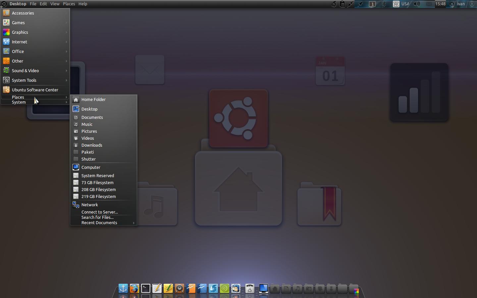
Task: Open the documents folder in the dock
Action: [x=286, y=289]
